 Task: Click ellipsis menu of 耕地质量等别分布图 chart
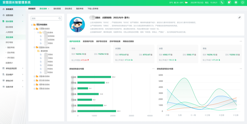pos(241,69)
